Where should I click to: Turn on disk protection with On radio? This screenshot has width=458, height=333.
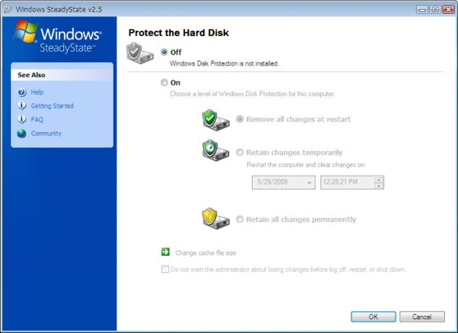(x=164, y=83)
